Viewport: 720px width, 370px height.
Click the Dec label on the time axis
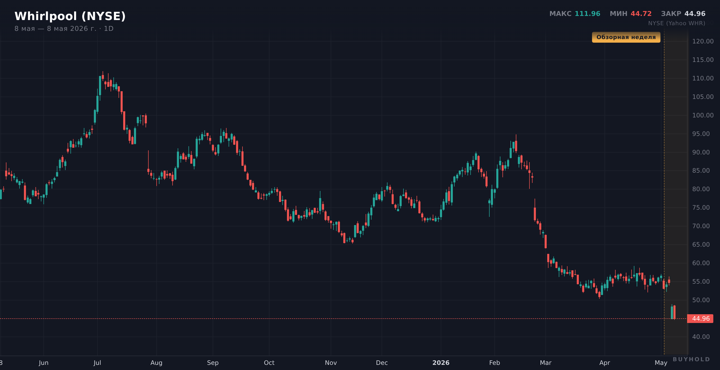[382, 363]
